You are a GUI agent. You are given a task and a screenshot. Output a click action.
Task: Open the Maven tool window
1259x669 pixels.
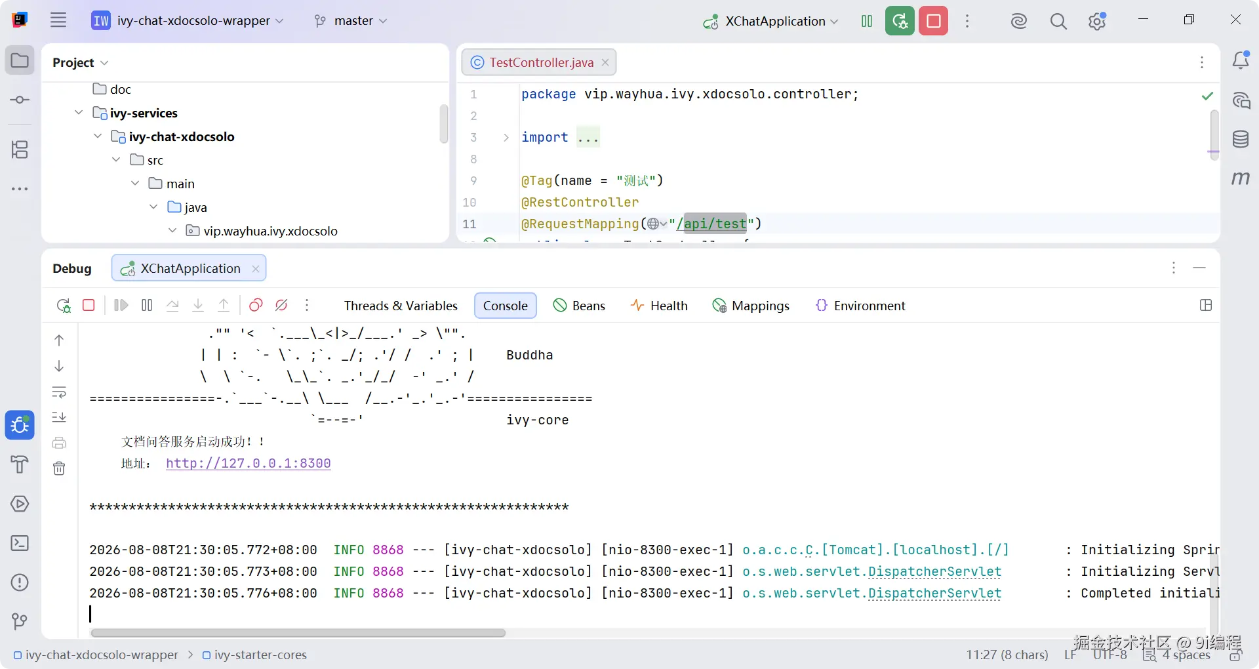pyautogui.click(x=1241, y=178)
